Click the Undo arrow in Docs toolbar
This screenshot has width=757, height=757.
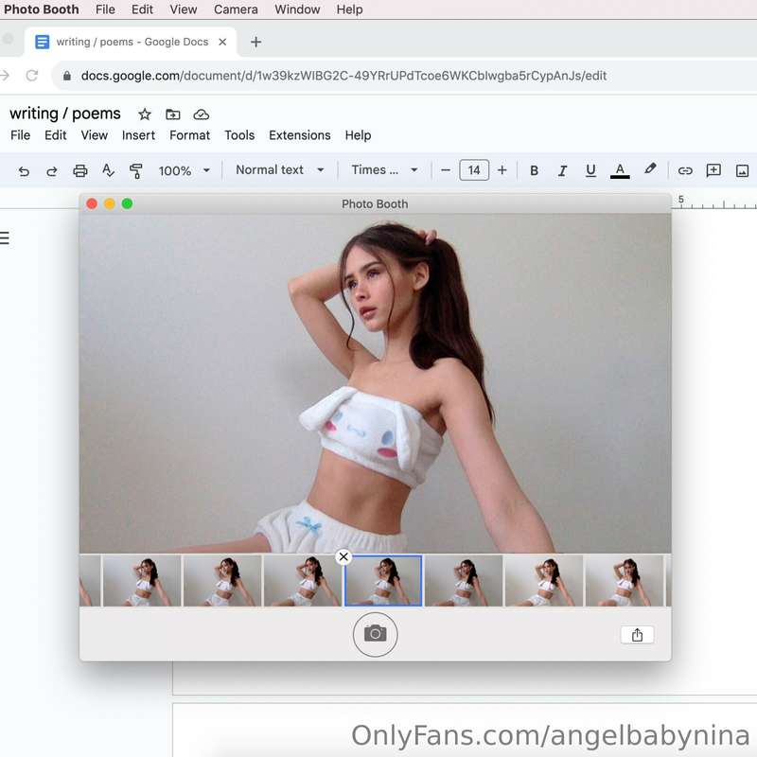point(24,171)
